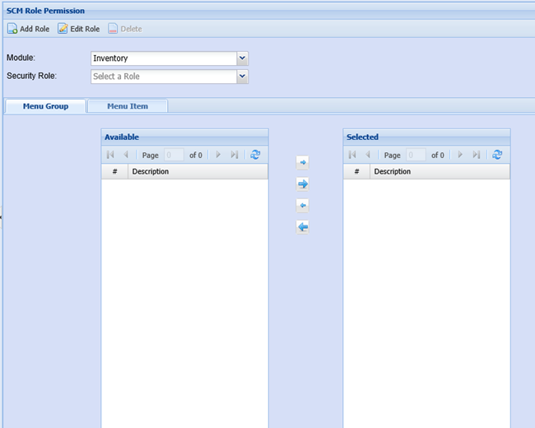
Task: Go to previous page in Selected panel
Action: pos(367,155)
